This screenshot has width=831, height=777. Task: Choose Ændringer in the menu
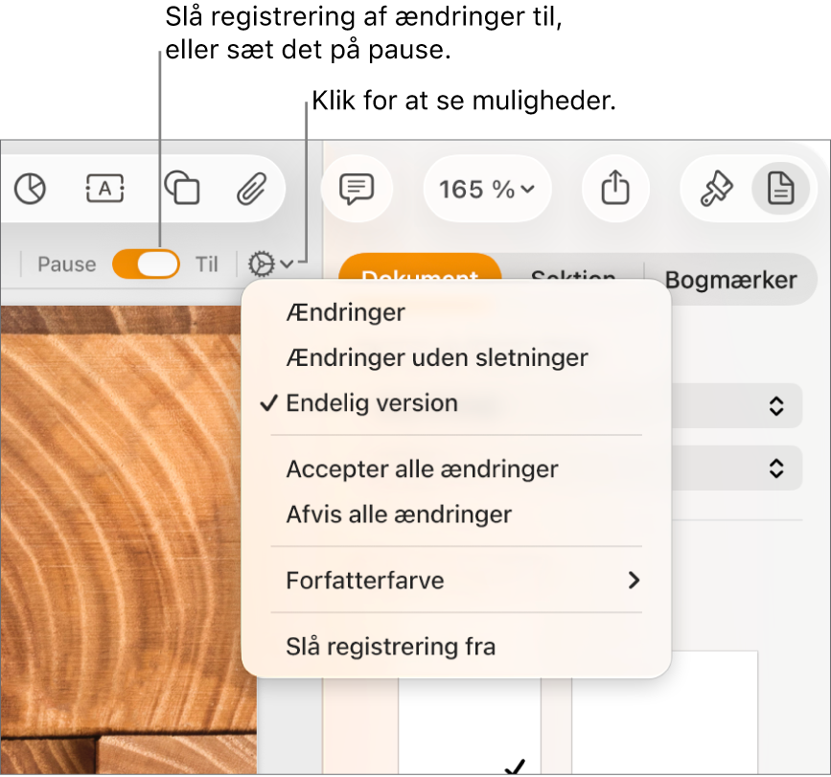(346, 312)
